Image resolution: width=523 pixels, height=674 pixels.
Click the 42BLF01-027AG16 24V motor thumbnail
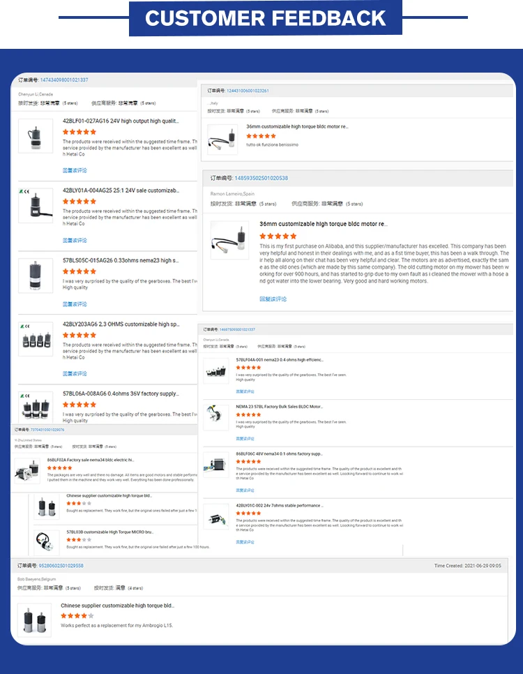click(x=36, y=136)
